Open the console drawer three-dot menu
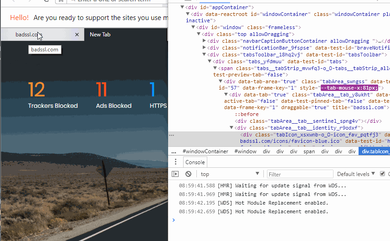Viewport: 390px width, 241px height. [175, 162]
